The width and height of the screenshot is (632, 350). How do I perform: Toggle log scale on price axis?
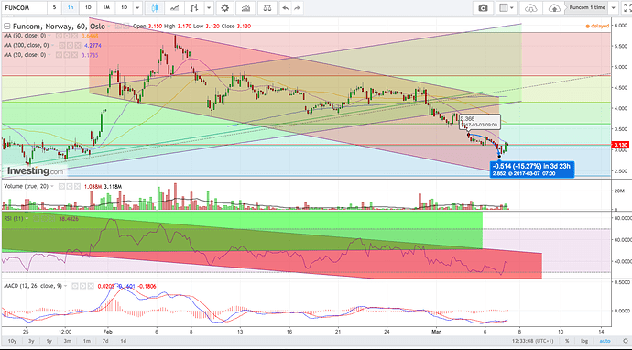pos(584,341)
